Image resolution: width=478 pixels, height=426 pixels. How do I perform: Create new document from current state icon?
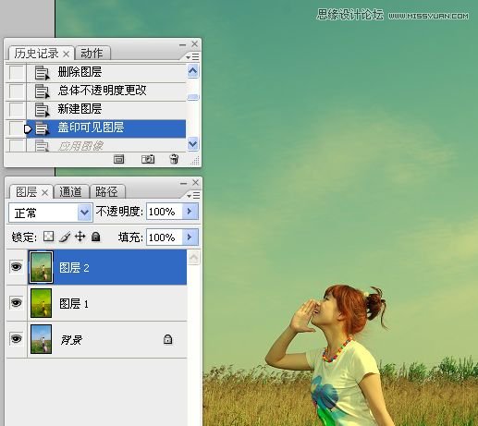pos(118,159)
